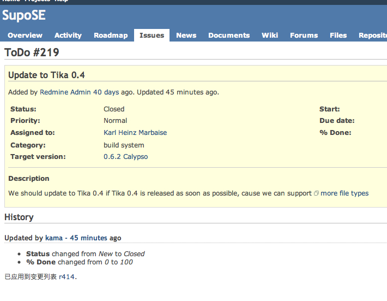387x301 pixels.
Task: Click the '40 days' timestamp link
Action: click(106, 92)
